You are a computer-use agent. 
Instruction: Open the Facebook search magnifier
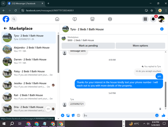tap(14, 19)
